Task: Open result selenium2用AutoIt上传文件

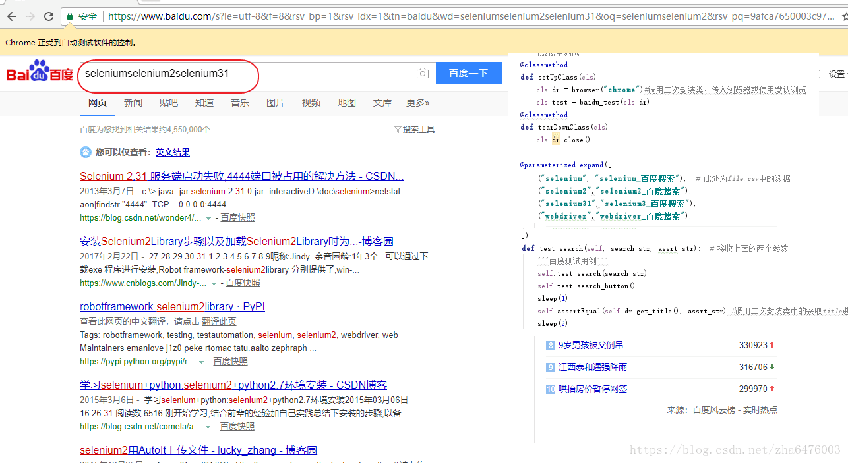Action: (x=198, y=450)
